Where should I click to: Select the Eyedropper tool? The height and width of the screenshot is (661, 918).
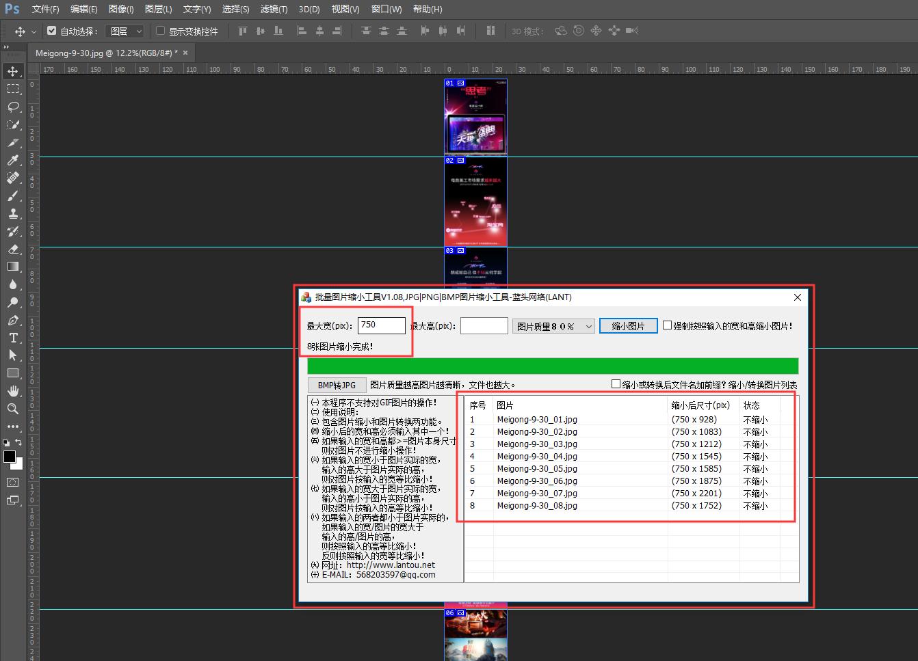(14, 160)
